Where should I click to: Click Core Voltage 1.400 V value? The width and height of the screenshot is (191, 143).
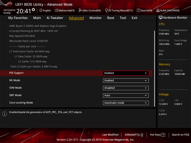(x=178, y=44)
